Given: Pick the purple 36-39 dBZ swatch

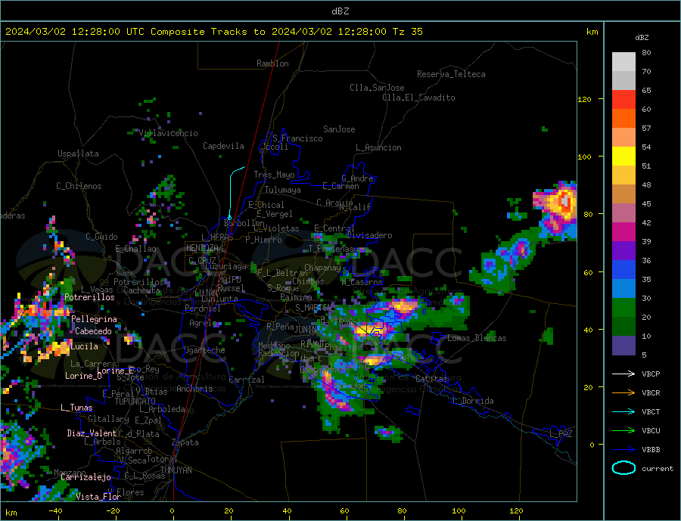Looking at the screenshot, I should (623, 251).
